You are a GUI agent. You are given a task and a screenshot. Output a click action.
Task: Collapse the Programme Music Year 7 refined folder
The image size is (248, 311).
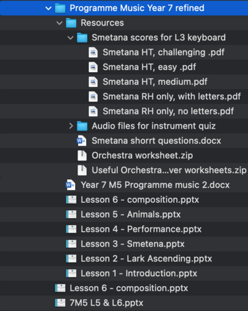[48, 8]
